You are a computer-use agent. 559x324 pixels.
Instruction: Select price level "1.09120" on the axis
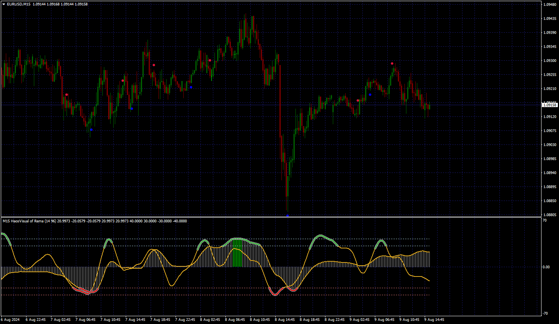(549, 117)
